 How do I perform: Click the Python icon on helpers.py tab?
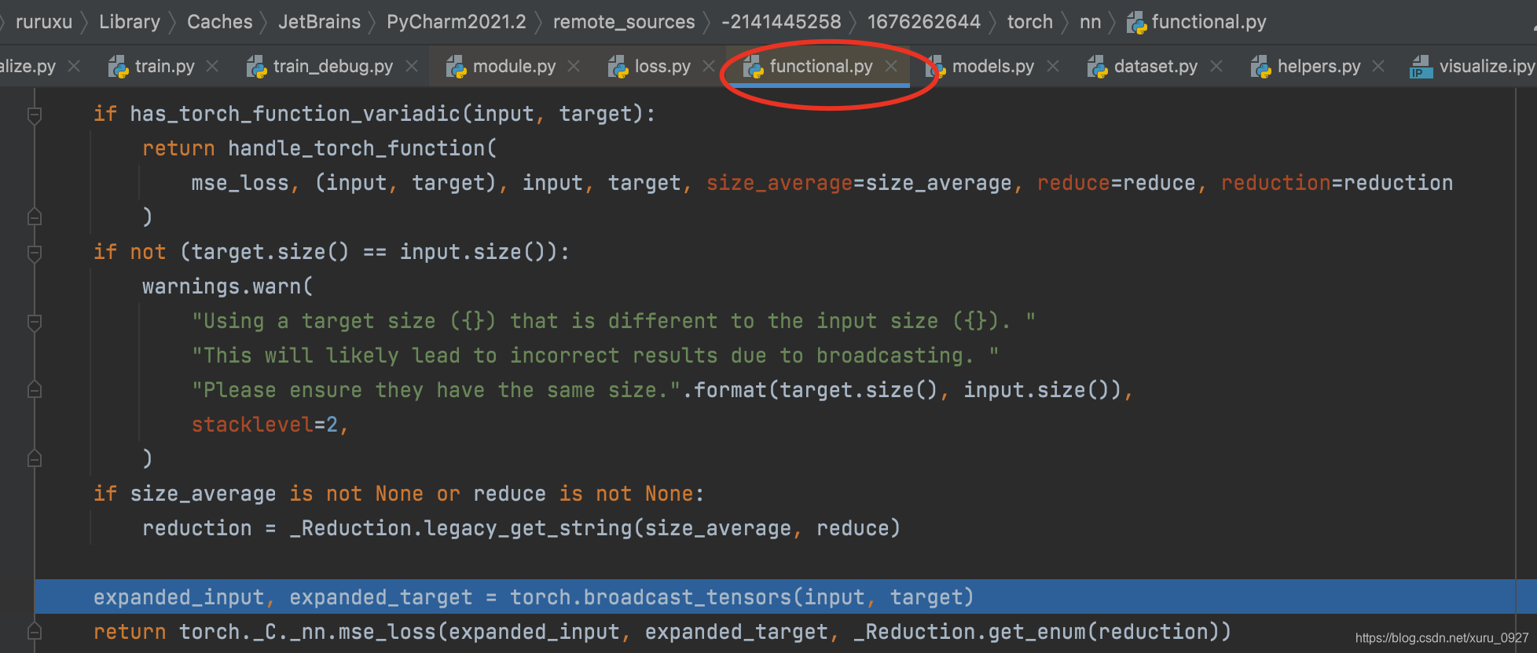point(1260,67)
